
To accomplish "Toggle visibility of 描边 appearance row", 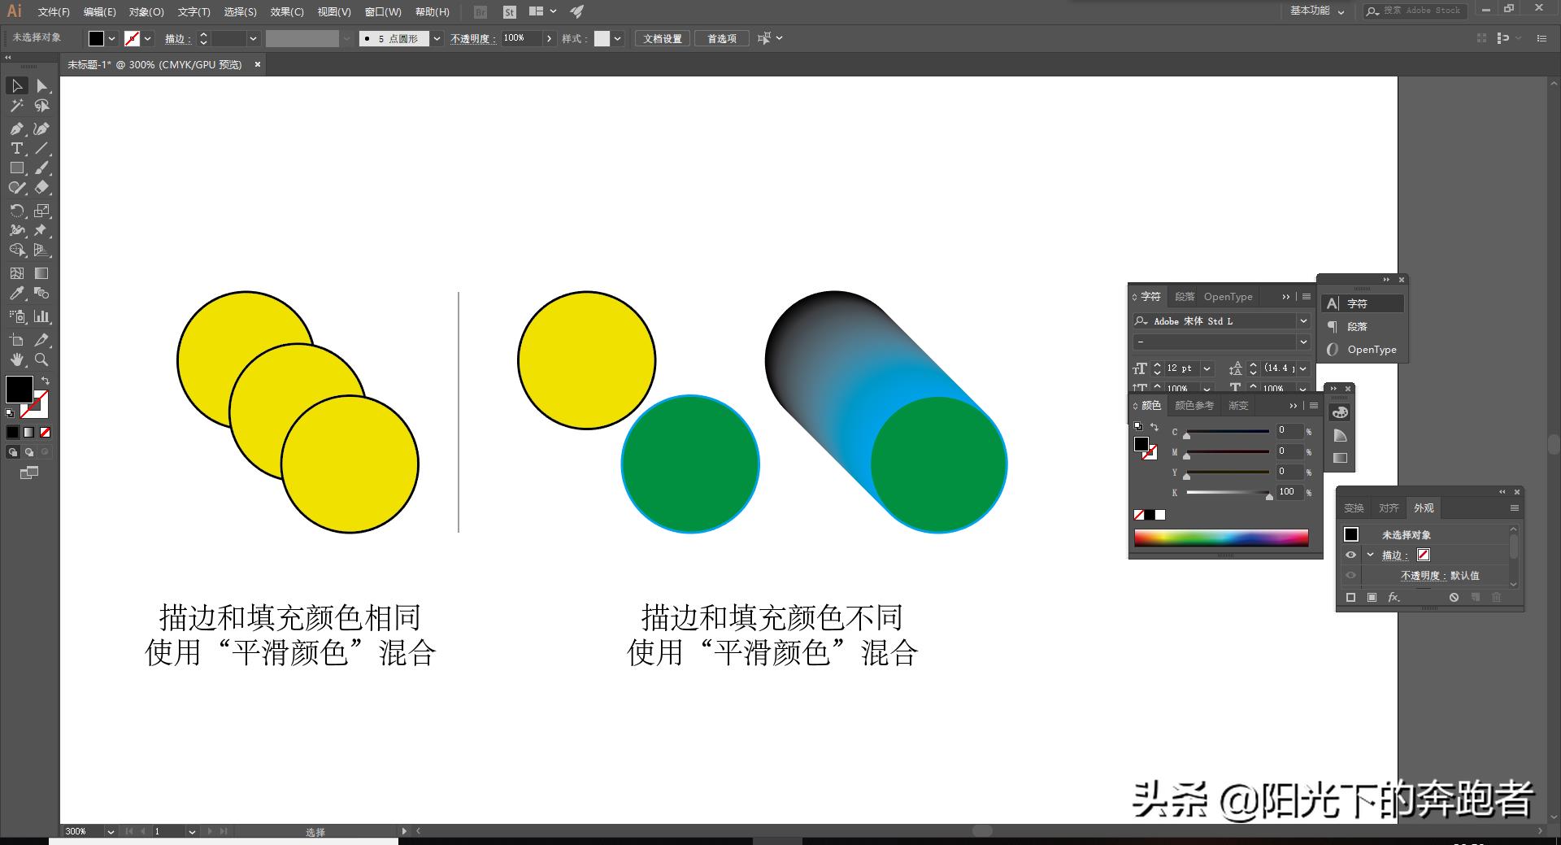I will click(x=1350, y=555).
